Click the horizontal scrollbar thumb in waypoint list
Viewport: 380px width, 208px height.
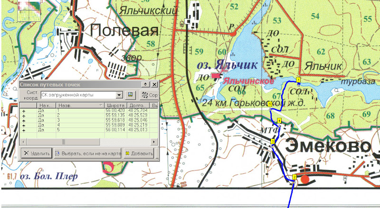pos(64,142)
